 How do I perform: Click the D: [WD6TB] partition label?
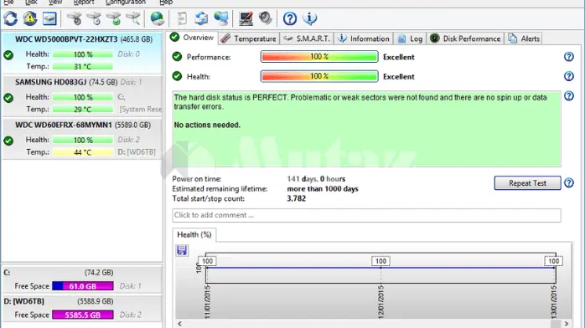pos(23,301)
